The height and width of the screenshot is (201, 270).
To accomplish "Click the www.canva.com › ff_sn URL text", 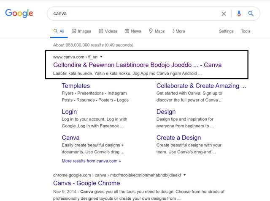I will 75,57.
